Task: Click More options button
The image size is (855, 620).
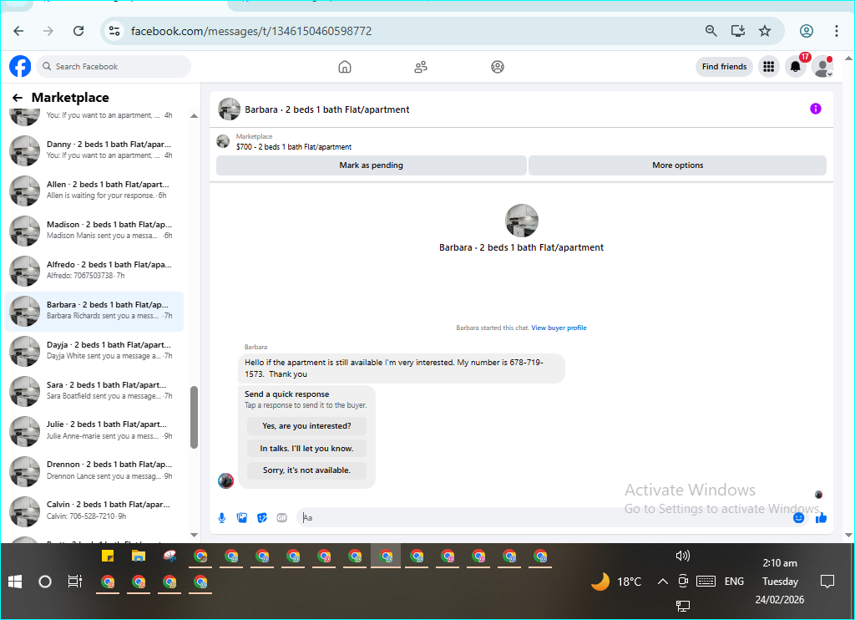Action: point(677,165)
